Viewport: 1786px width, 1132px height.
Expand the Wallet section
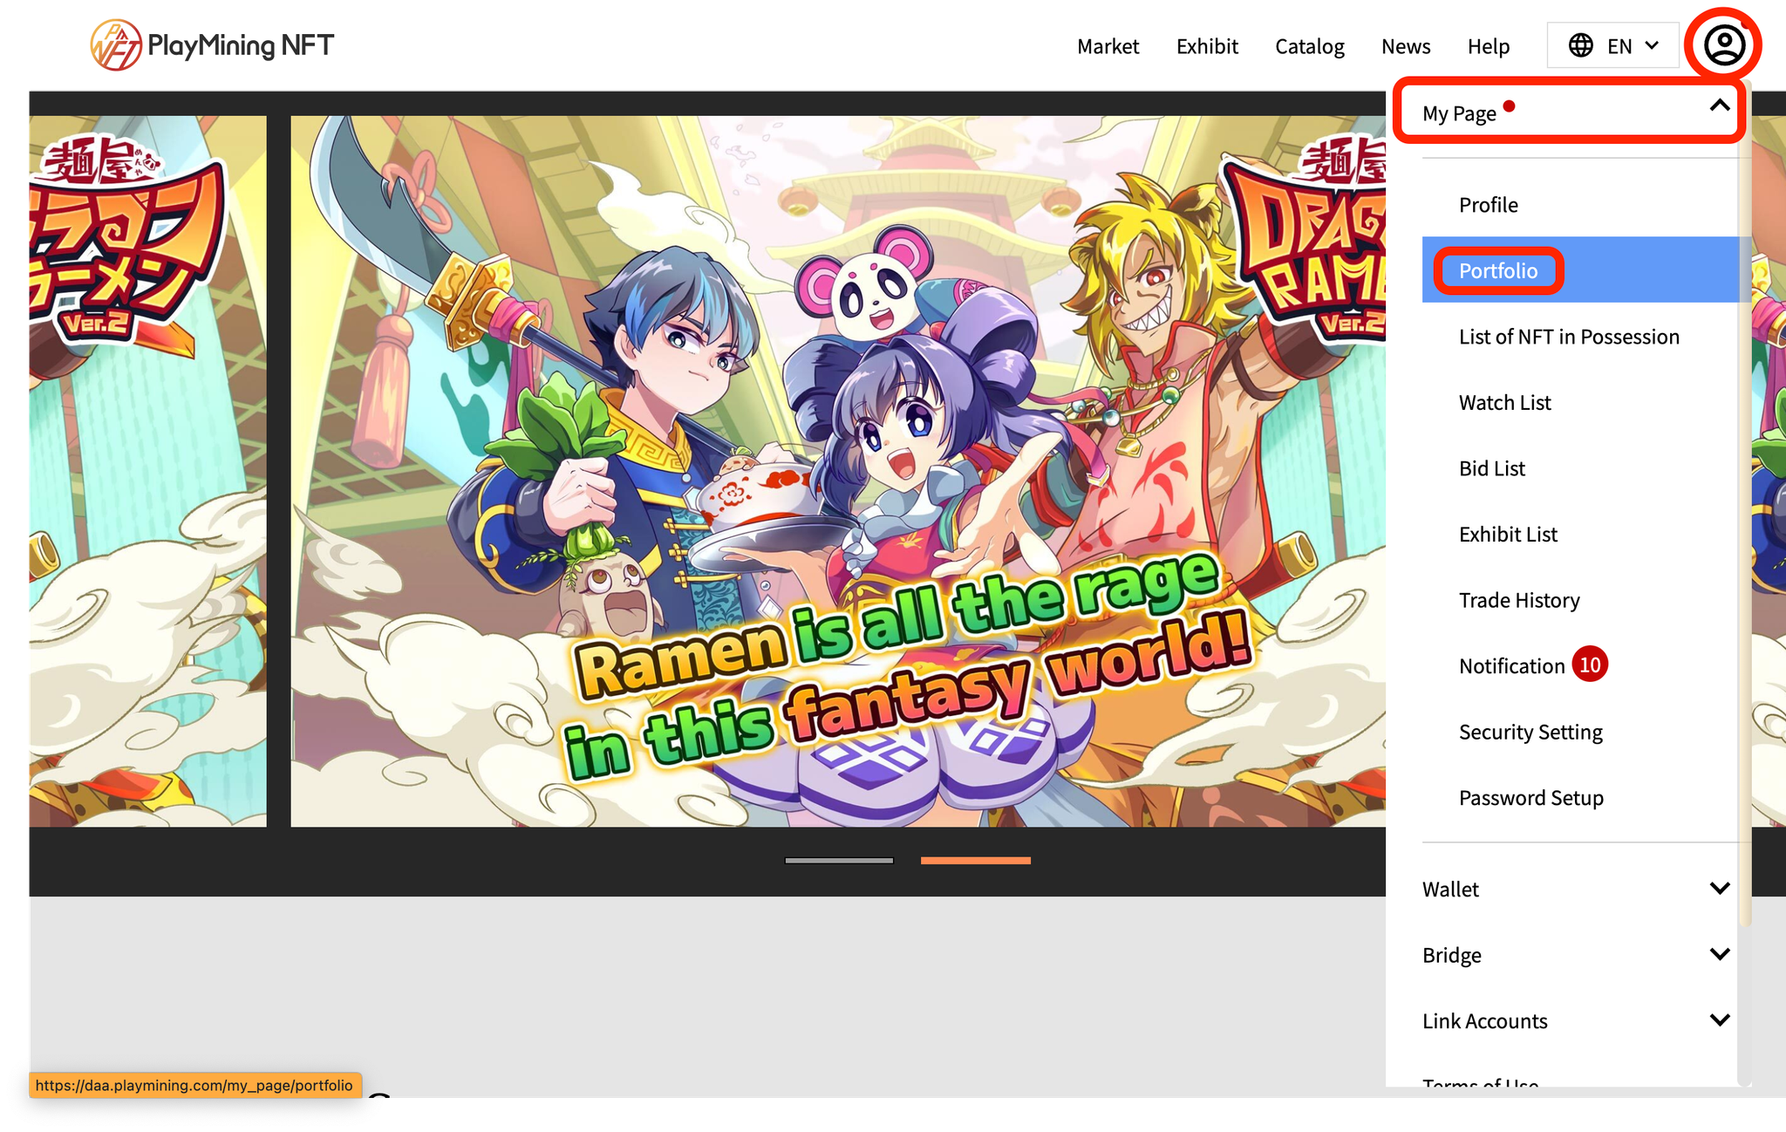tap(1719, 889)
